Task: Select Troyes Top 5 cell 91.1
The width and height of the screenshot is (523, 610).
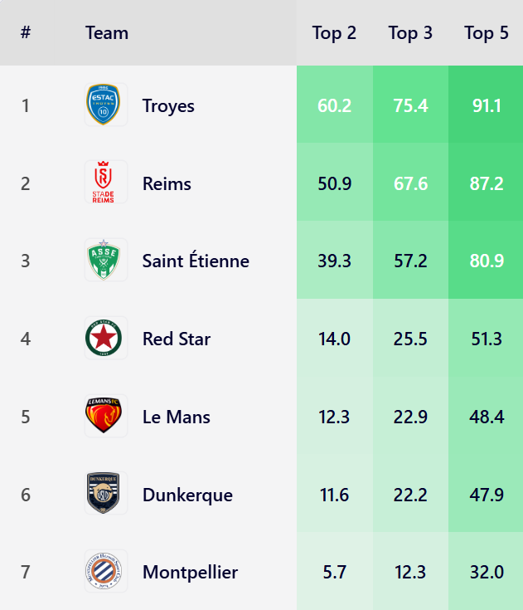Action: point(487,105)
